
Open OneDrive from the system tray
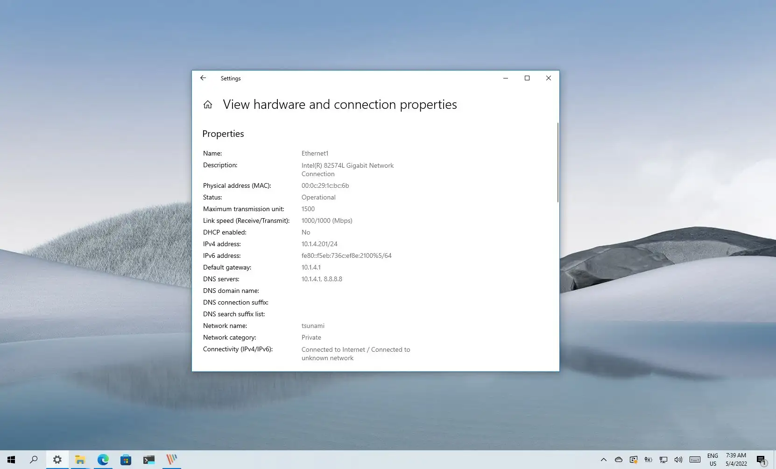coord(619,460)
